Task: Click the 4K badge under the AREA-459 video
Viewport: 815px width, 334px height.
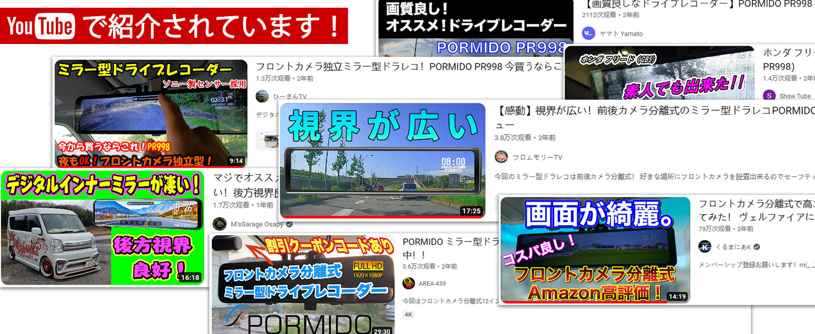Action: [409, 315]
